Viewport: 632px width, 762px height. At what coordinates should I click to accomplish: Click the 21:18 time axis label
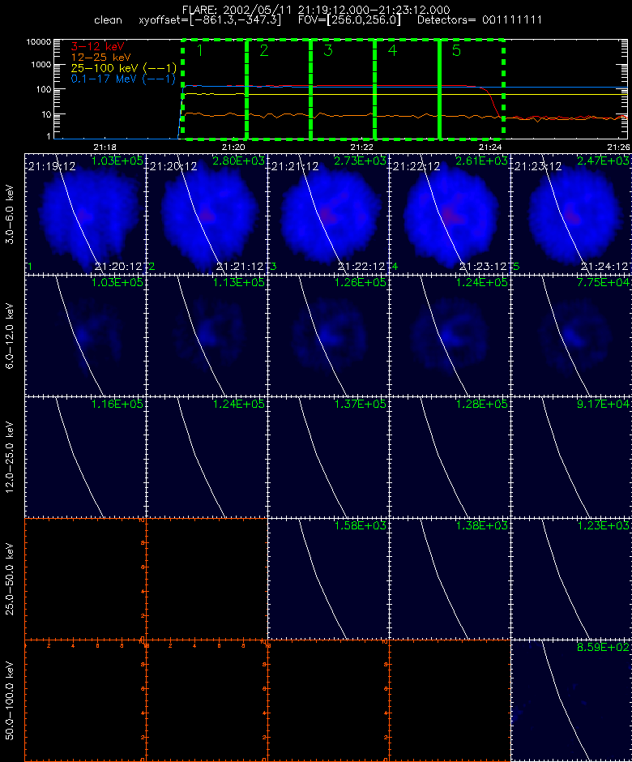pyautogui.click(x=105, y=147)
